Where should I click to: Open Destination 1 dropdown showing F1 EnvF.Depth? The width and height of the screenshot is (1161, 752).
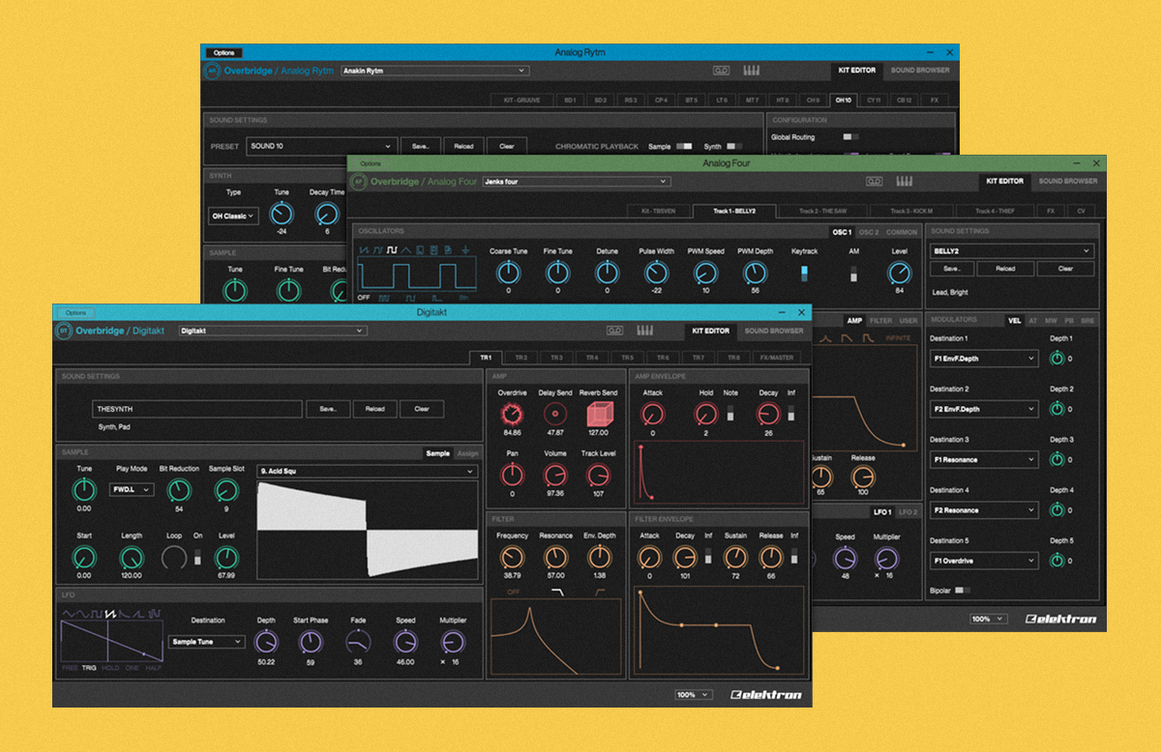[983, 359]
